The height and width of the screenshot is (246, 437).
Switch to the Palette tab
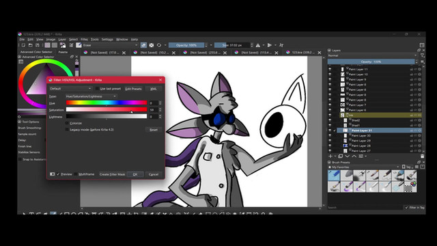point(63,52)
